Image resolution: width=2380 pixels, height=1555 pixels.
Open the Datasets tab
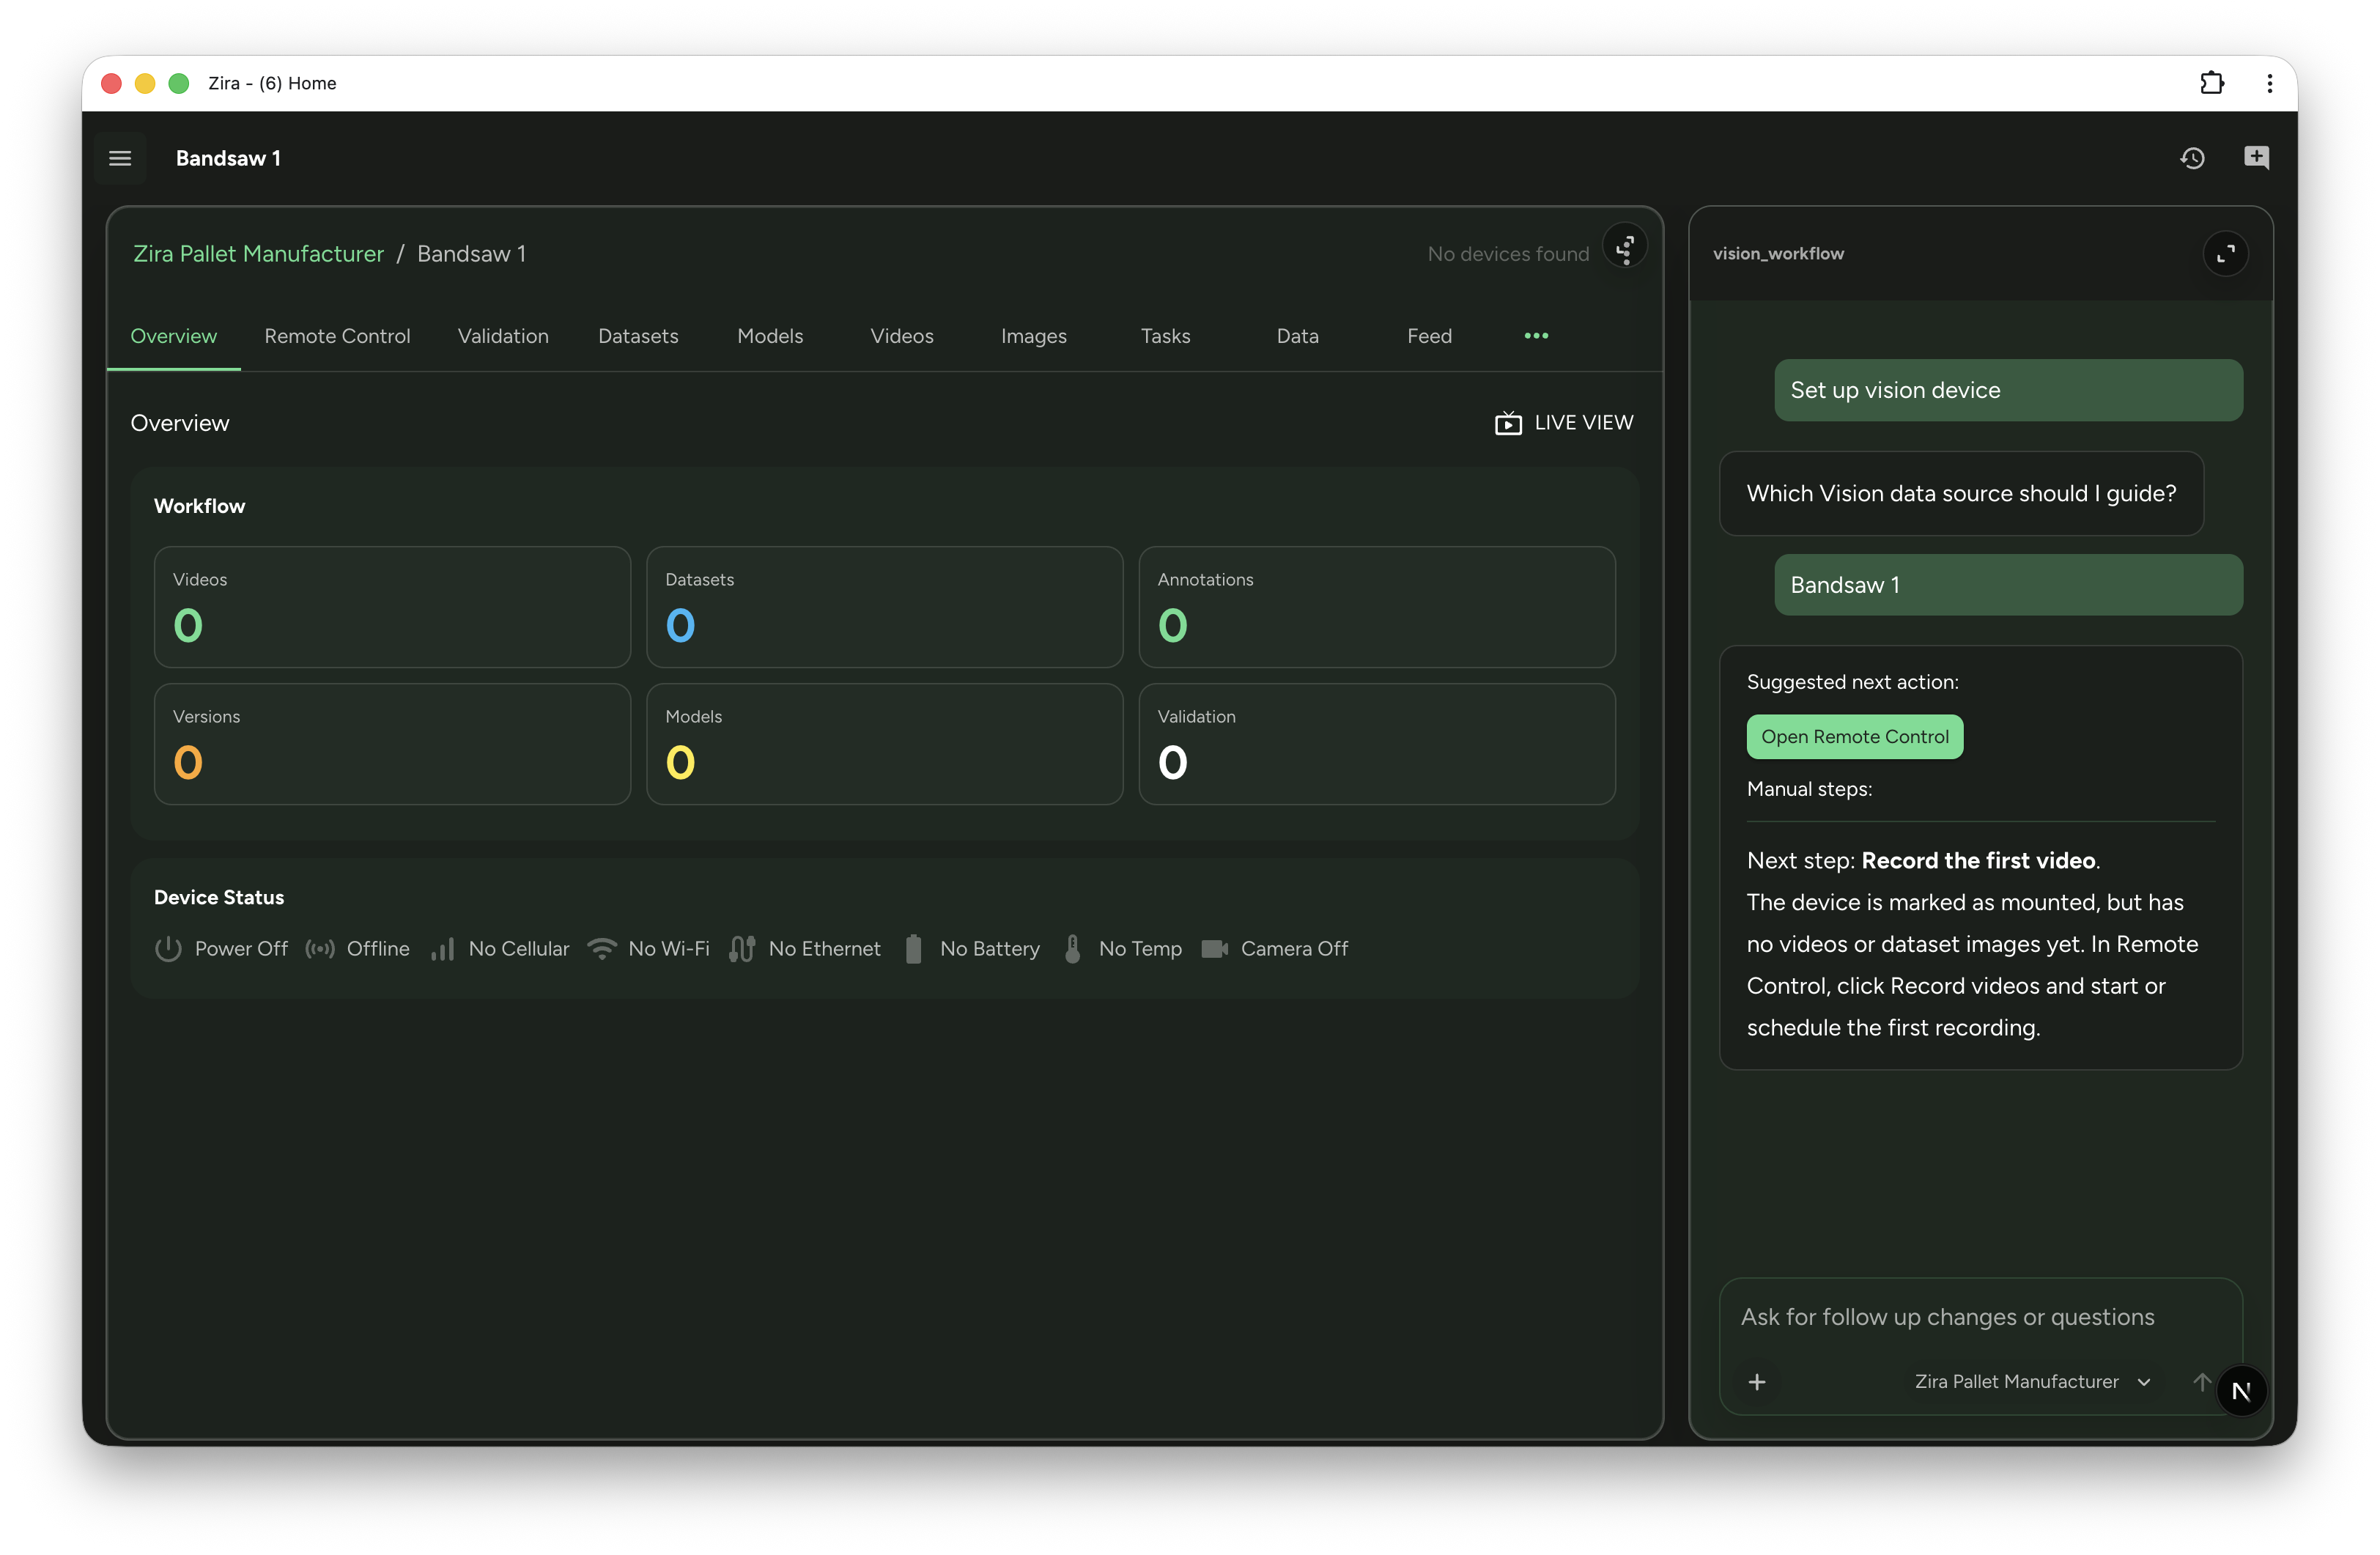638,336
